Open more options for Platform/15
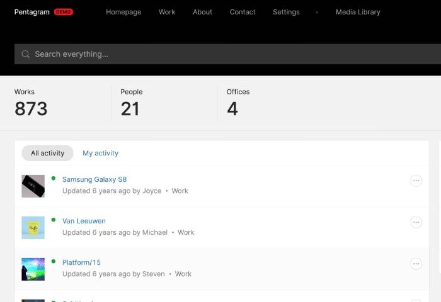 416,264
